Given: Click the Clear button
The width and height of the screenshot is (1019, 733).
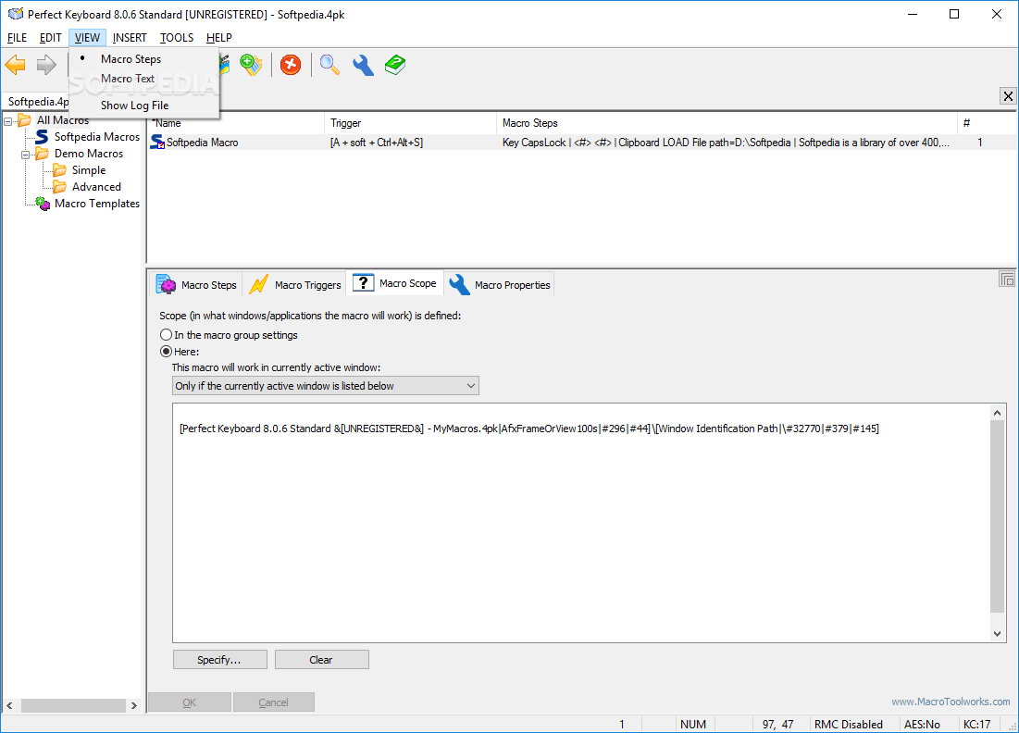Looking at the screenshot, I should [x=322, y=660].
